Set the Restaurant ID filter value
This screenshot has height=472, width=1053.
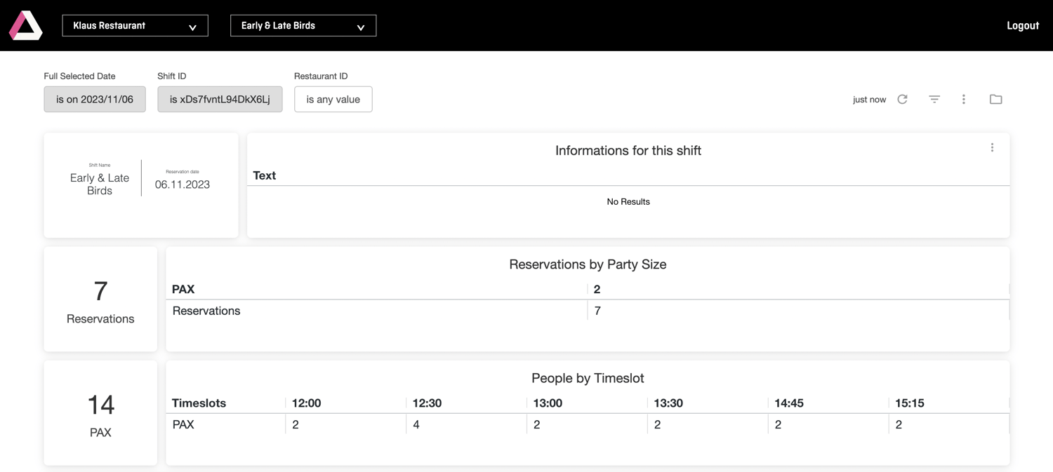(x=333, y=100)
